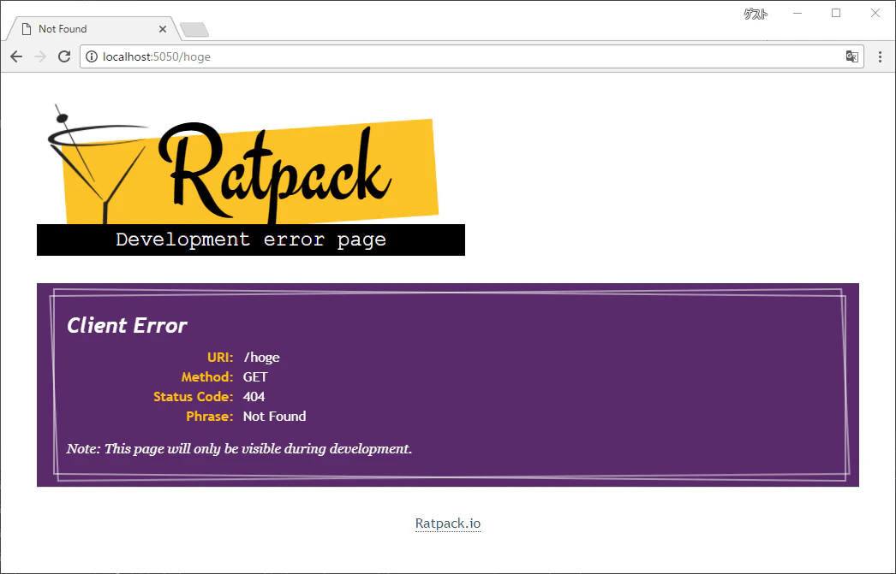This screenshot has width=896, height=574.
Task: Close the browser window
Action: pos(875,13)
